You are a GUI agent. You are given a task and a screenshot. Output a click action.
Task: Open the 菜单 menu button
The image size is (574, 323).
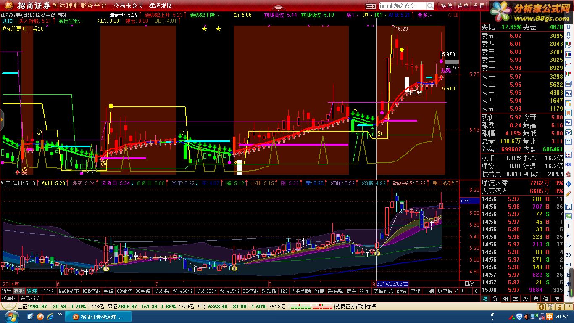coord(463,6)
